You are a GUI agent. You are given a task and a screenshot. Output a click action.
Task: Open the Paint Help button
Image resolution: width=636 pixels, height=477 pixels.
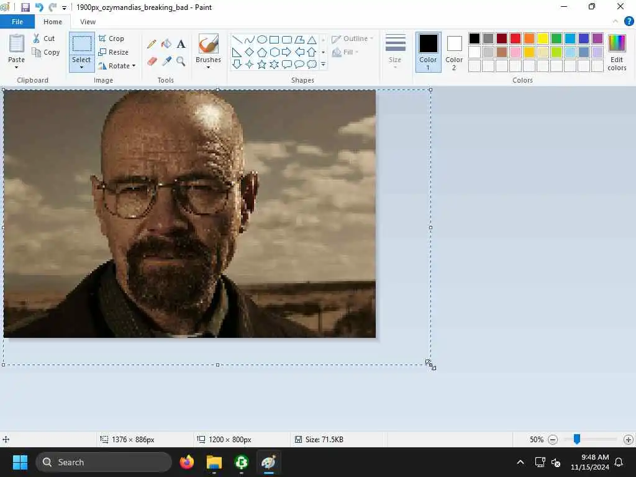coord(629,22)
